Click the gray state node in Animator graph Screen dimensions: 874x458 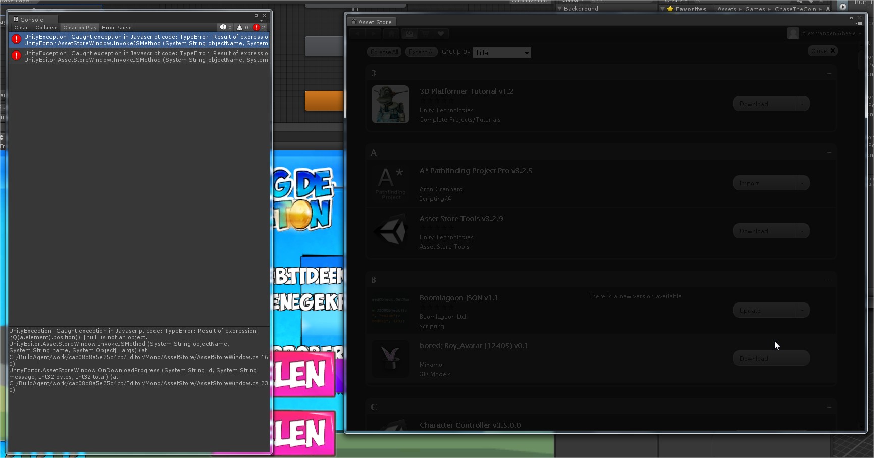pyautogui.click(x=324, y=46)
